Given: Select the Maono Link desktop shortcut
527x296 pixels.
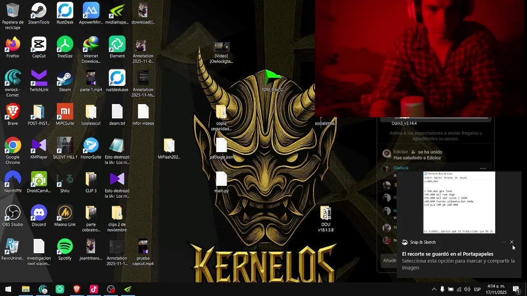Looking at the screenshot, I should tap(65, 216).
